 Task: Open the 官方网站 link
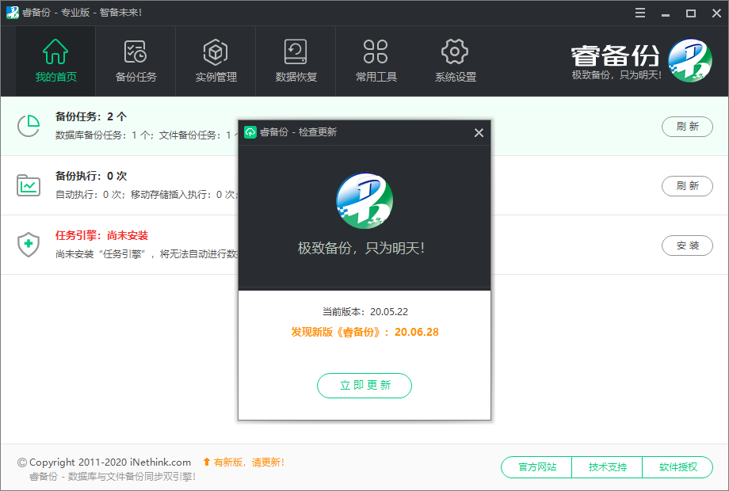click(x=537, y=467)
